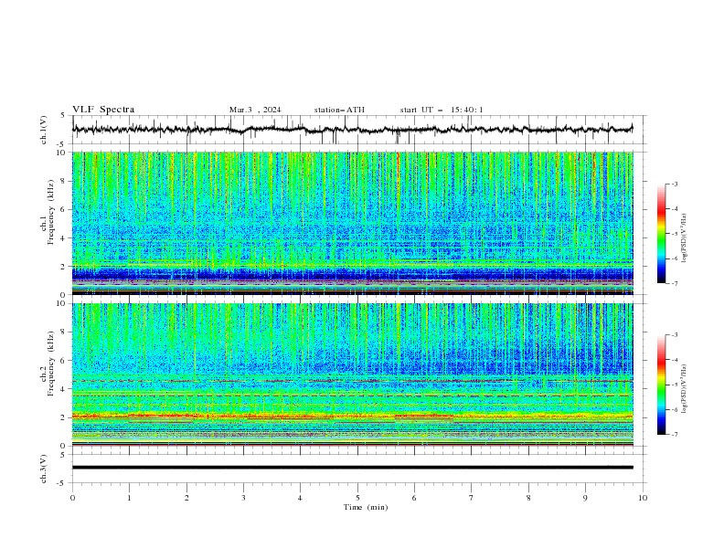724x559 pixels.
Task: Select the "start UT = 15:40: 1" text
Action: coord(442,110)
